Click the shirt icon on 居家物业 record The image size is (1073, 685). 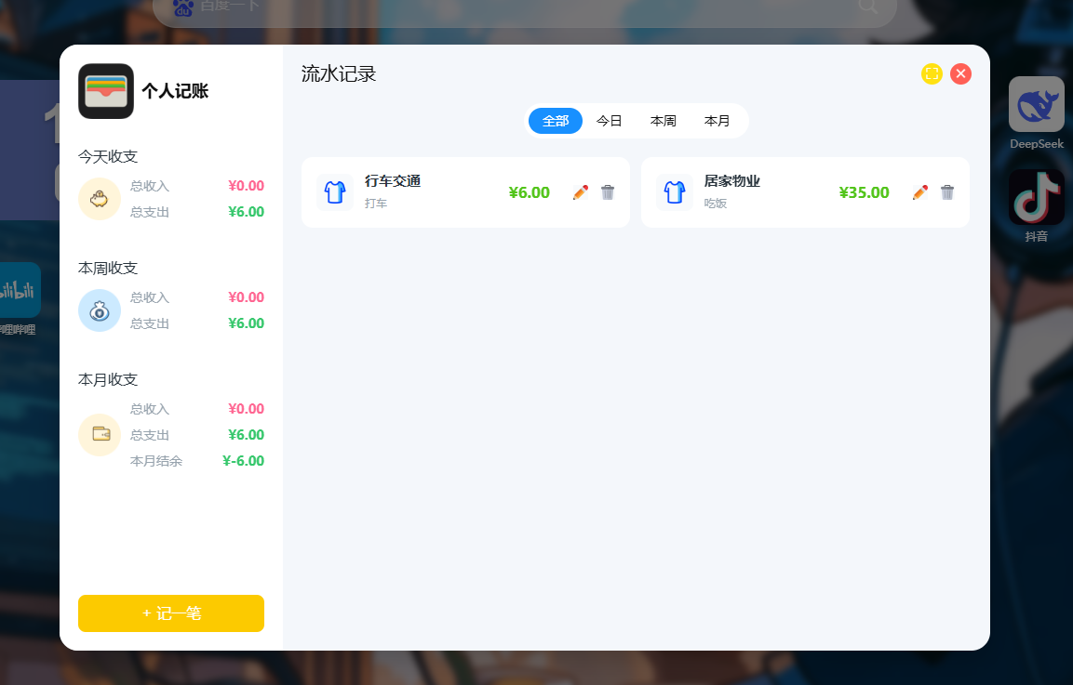pyautogui.click(x=675, y=192)
